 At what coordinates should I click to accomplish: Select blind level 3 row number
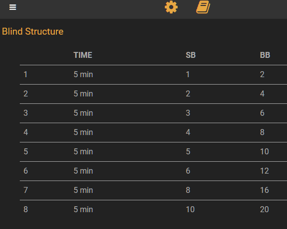pyautogui.click(x=26, y=113)
